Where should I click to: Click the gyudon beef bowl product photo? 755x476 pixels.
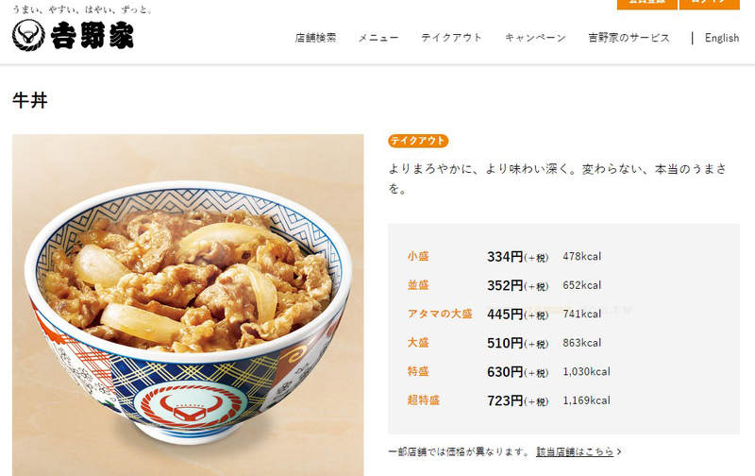click(188, 305)
